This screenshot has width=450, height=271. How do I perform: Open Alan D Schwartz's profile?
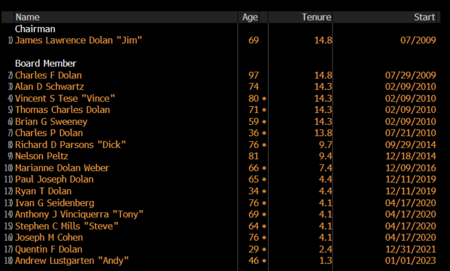[49, 87]
